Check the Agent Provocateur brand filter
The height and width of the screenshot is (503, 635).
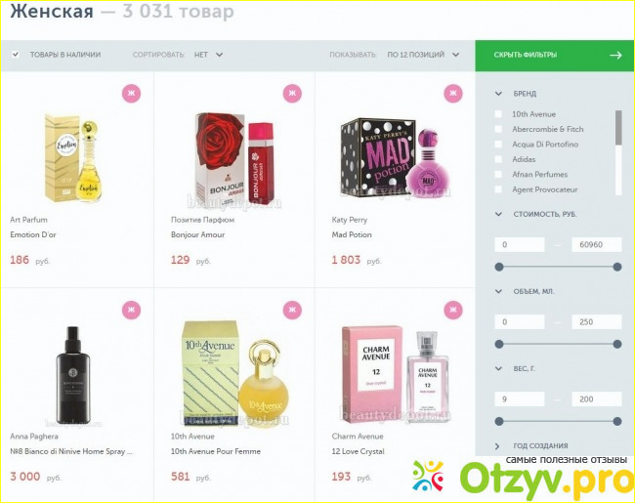tap(498, 189)
